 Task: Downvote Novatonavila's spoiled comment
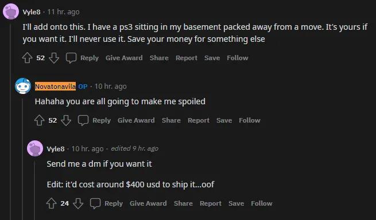(x=66, y=120)
